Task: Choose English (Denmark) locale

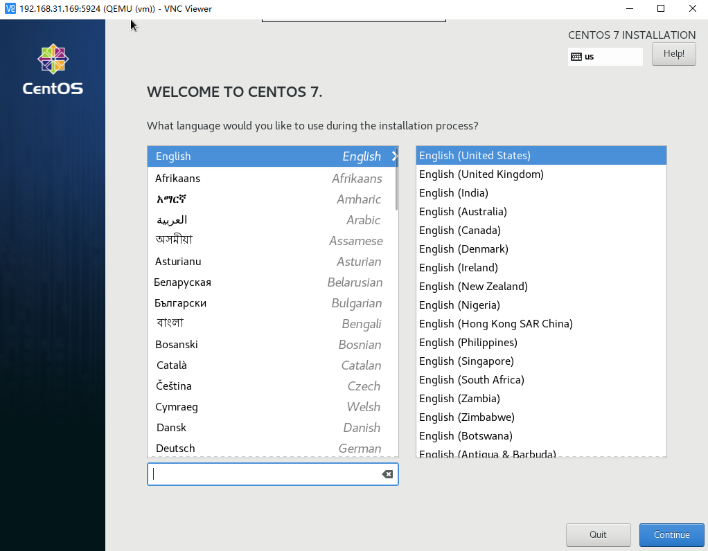Action: (541, 249)
